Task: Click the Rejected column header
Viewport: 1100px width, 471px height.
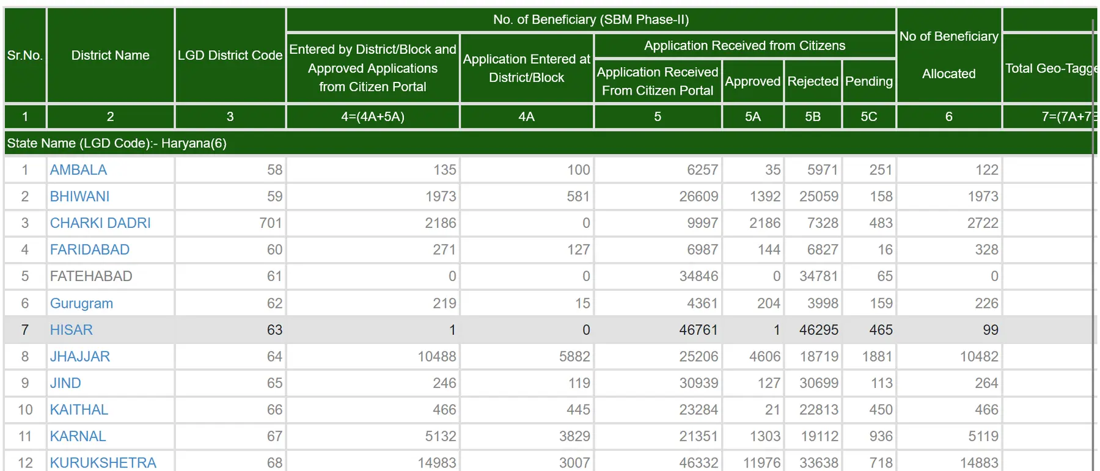Action: click(813, 81)
